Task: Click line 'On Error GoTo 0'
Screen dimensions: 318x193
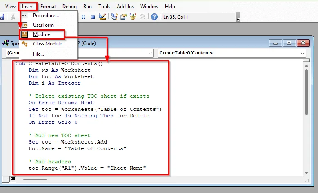Action: pyautogui.click(x=53, y=122)
